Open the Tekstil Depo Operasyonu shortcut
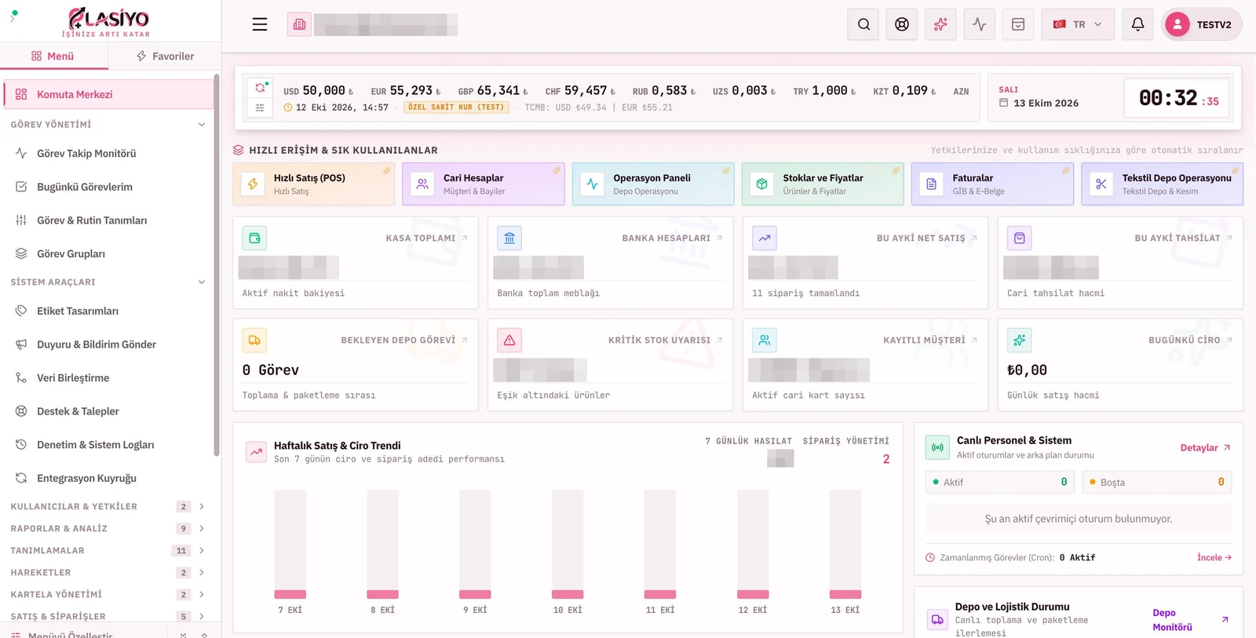The height and width of the screenshot is (638, 1256). [1162, 184]
